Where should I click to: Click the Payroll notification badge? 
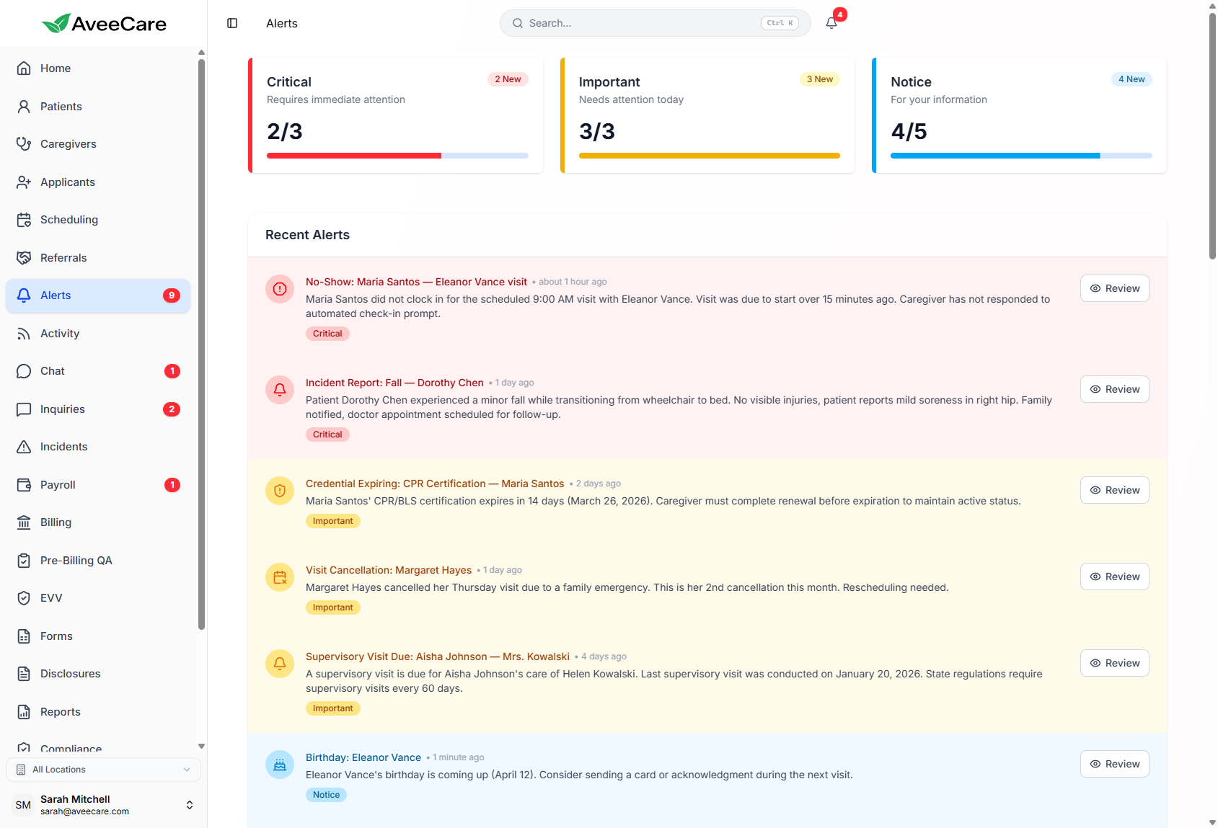pos(172,484)
